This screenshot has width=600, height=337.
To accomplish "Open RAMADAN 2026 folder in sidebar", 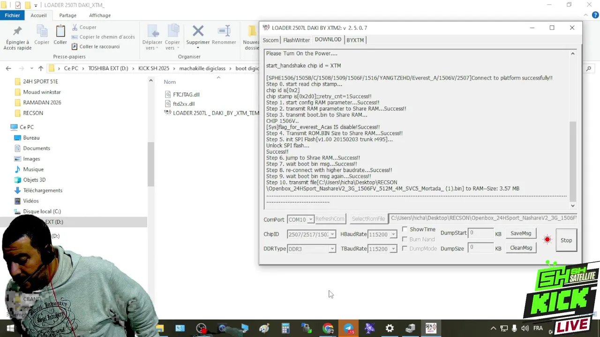I will click(42, 103).
